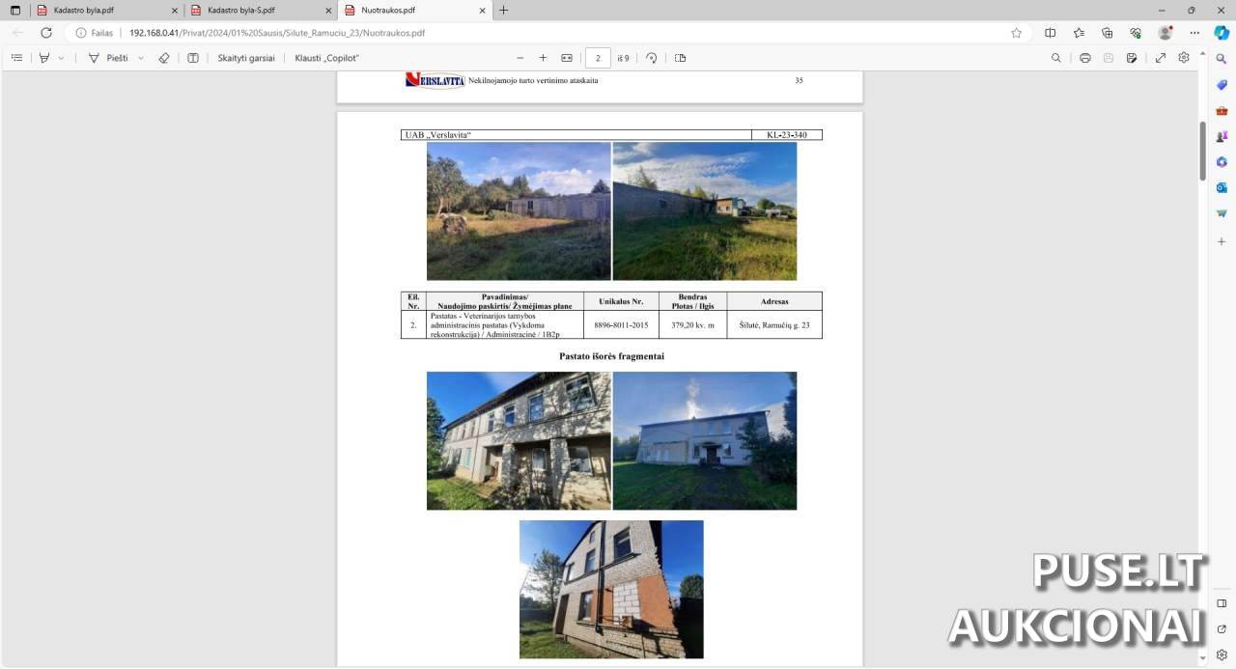Image resolution: width=1236 pixels, height=669 pixels.
Task: Expand the Piešti draw options arrow
Action: coord(141,58)
